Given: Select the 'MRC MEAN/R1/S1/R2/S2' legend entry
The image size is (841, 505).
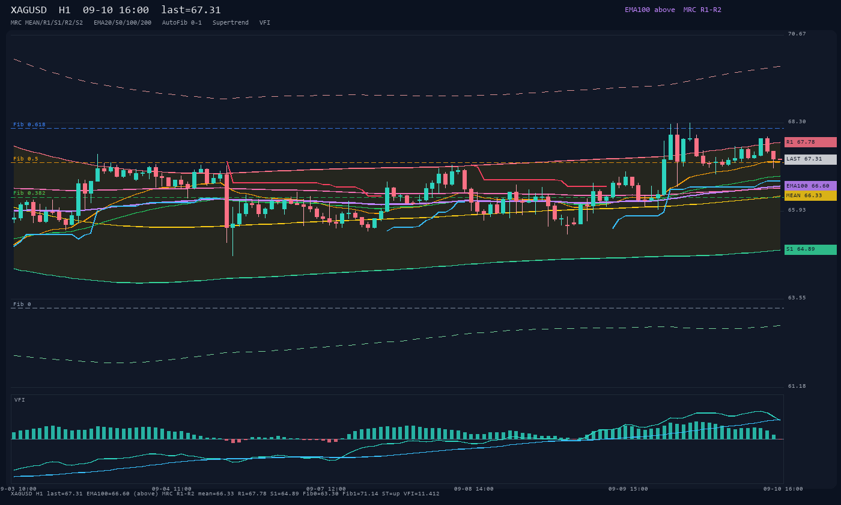Looking at the screenshot, I should (47, 23).
